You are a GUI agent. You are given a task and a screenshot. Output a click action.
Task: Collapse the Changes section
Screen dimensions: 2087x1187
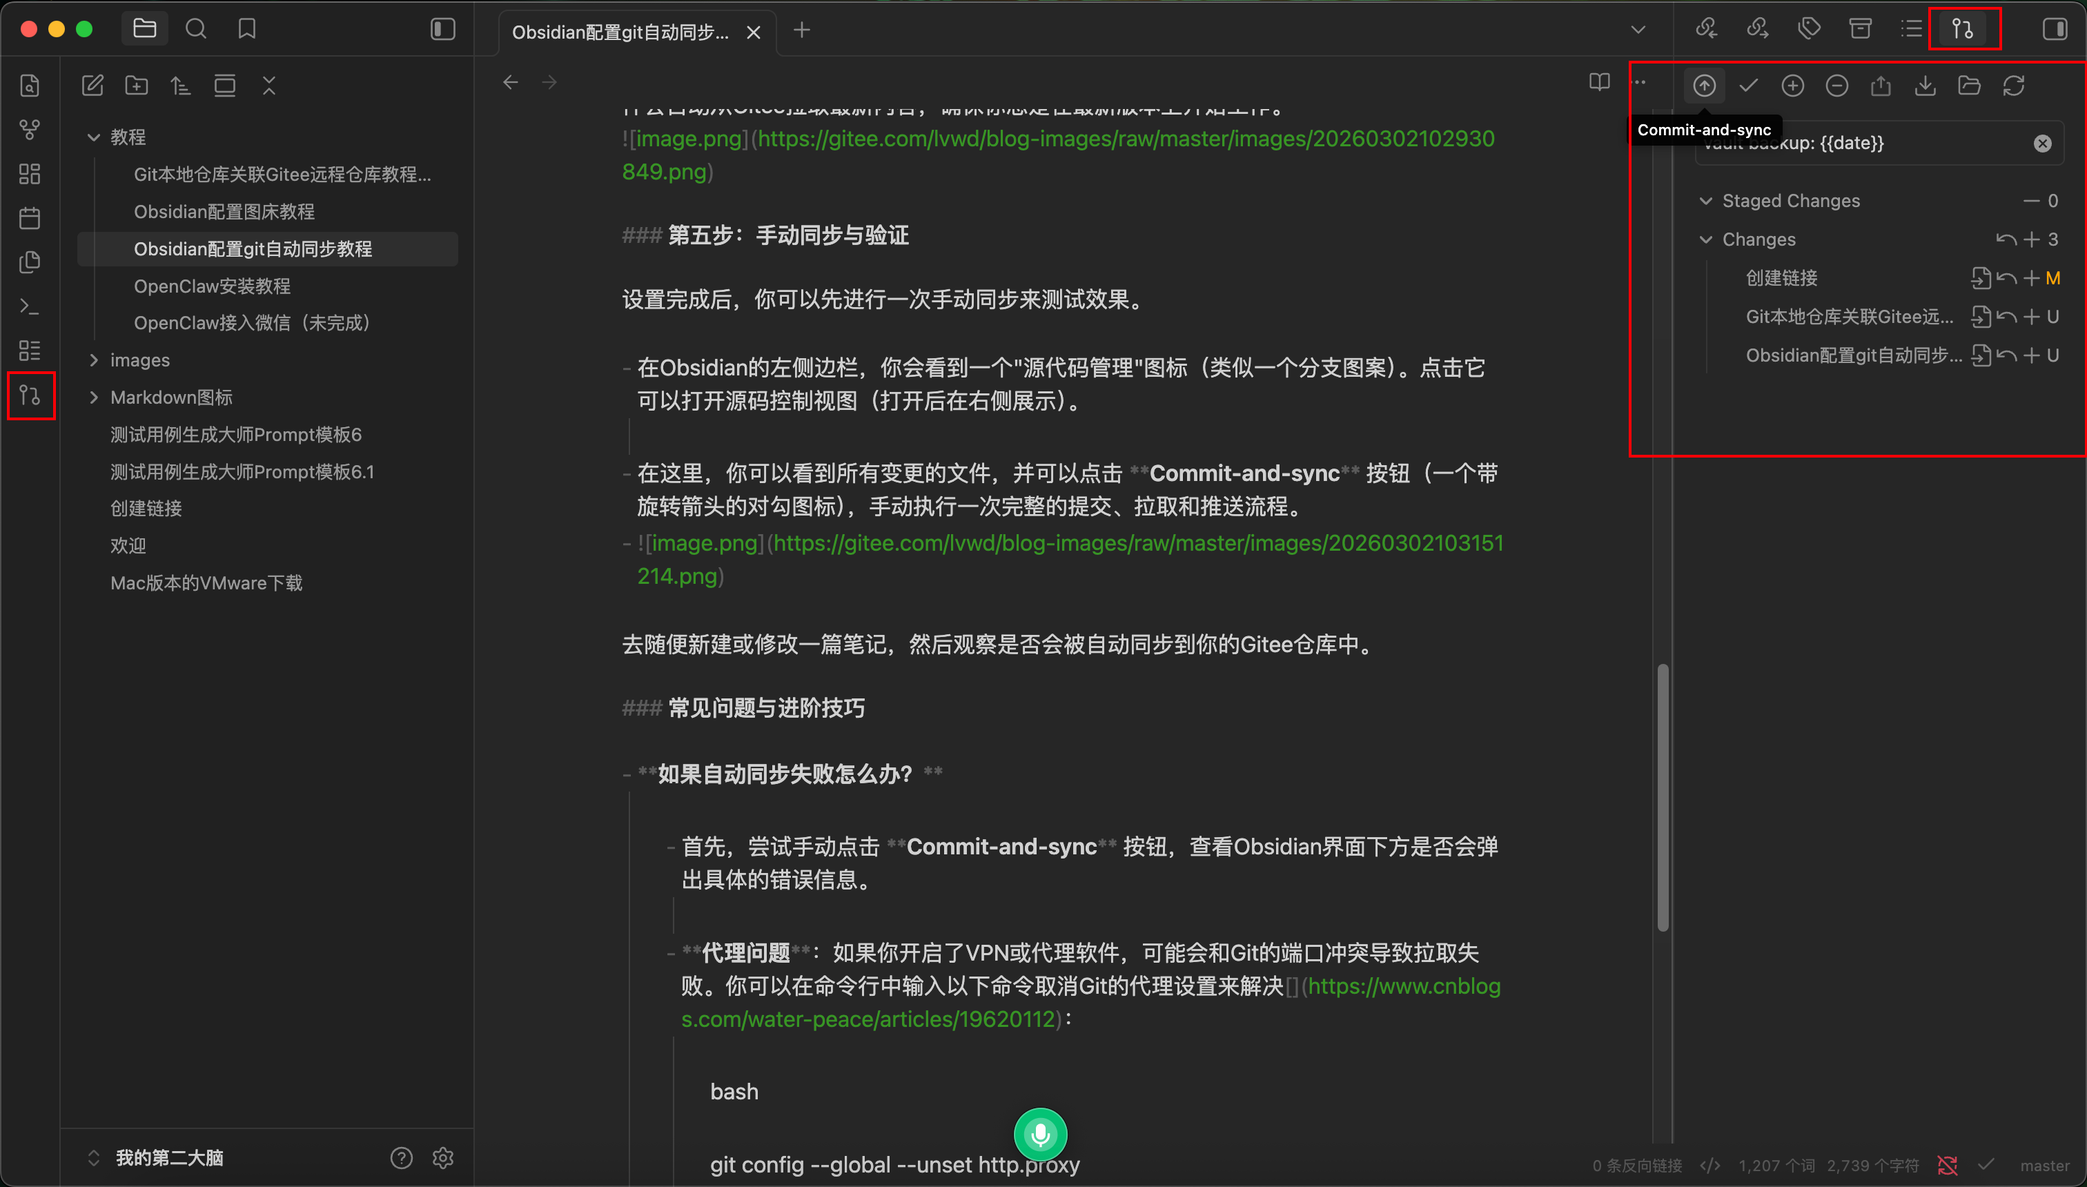tap(1705, 239)
